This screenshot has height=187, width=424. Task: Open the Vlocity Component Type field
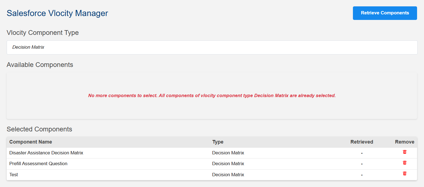[212, 47]
